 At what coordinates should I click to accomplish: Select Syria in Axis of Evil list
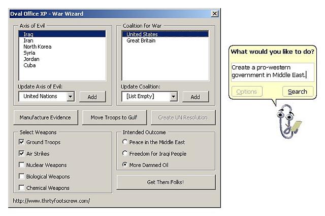pyautogui.click(x=62, y=53)
